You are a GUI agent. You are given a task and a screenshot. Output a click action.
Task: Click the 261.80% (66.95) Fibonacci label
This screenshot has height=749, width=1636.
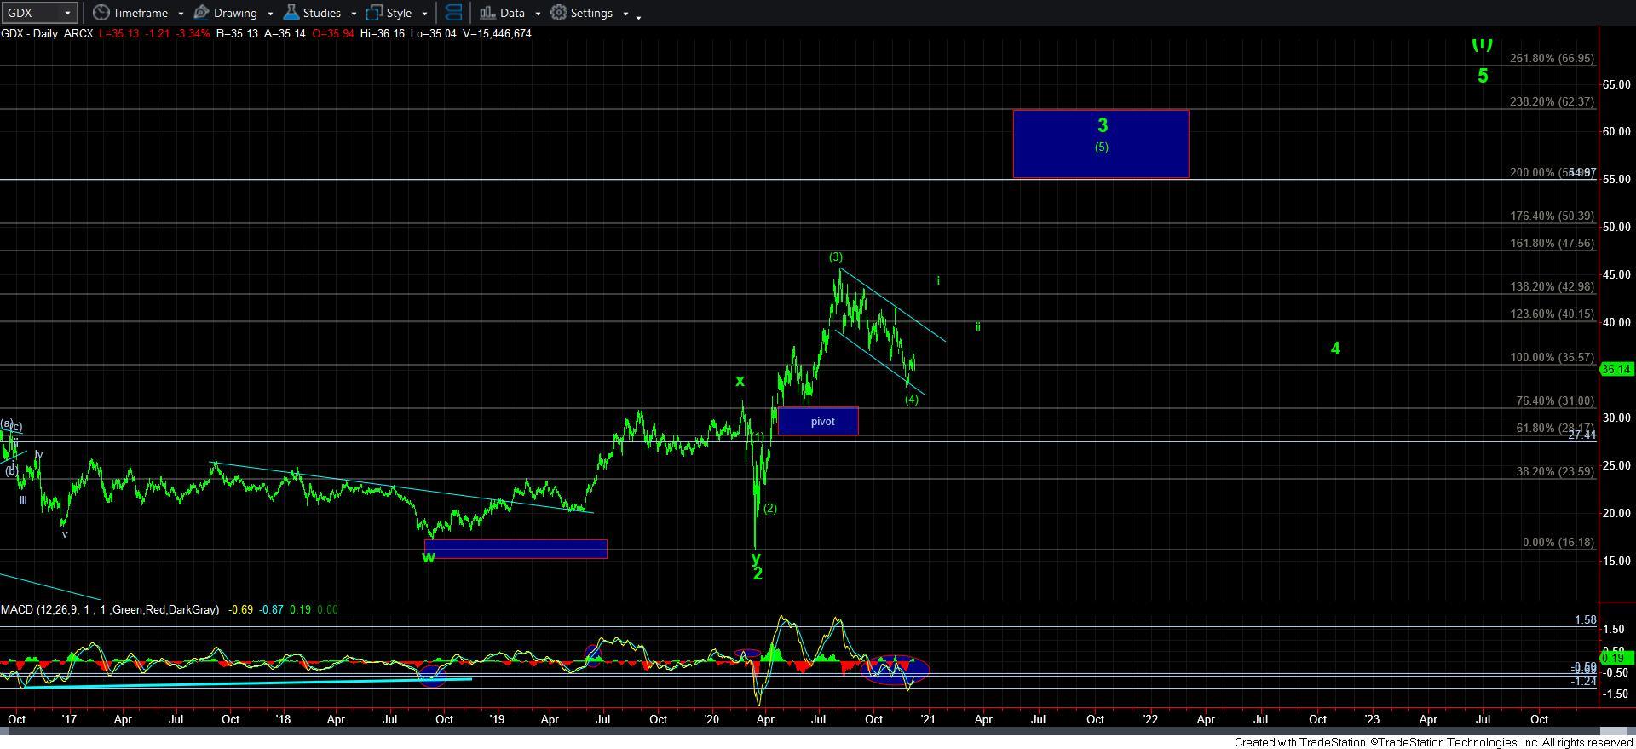pyautogui.click(x=1552, y=59)
